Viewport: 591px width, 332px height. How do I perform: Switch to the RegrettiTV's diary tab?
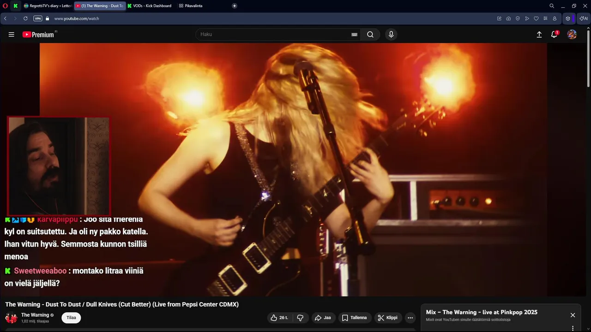(48, 6)
